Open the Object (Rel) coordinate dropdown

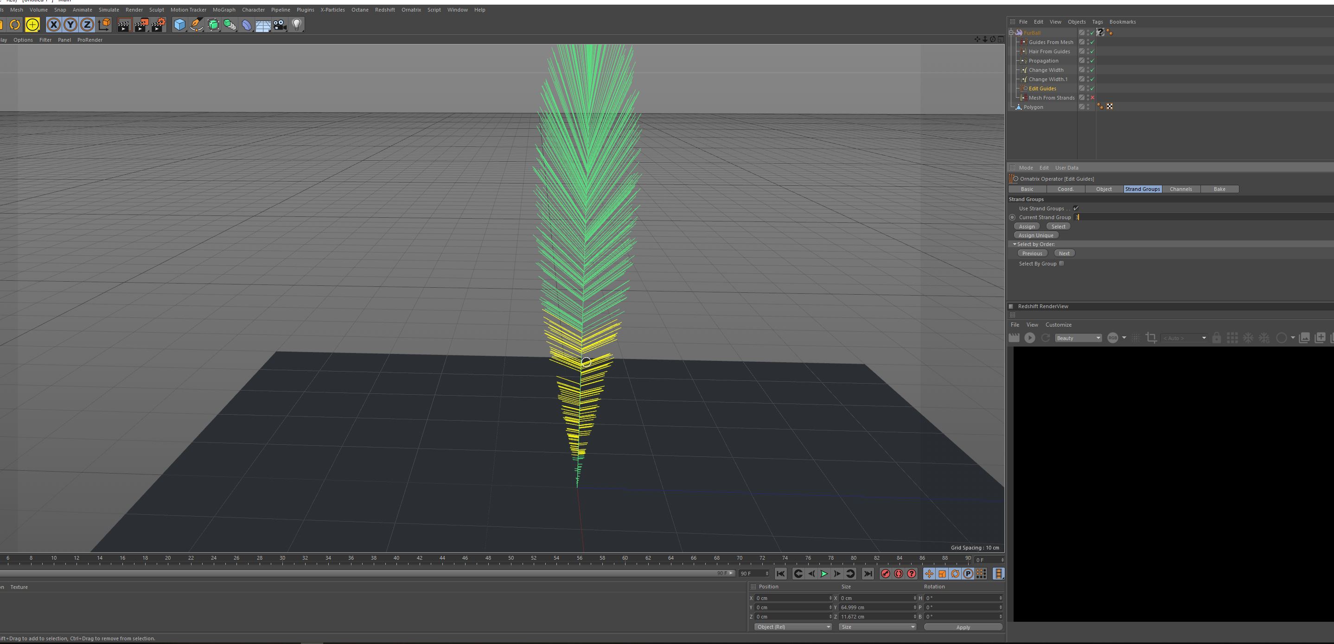coord(792,627)
